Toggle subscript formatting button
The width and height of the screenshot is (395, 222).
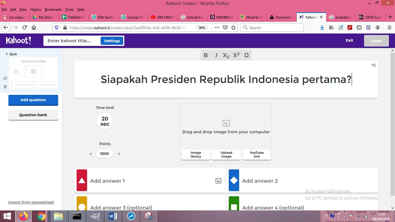tap(226, 55)
